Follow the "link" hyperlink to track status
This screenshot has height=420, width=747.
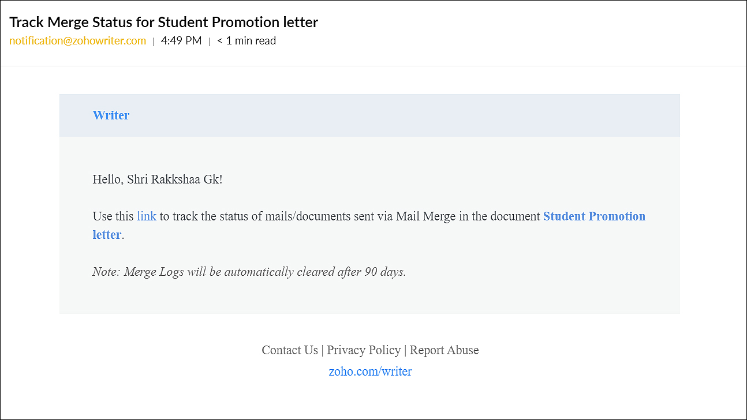(x=147, y=216)
